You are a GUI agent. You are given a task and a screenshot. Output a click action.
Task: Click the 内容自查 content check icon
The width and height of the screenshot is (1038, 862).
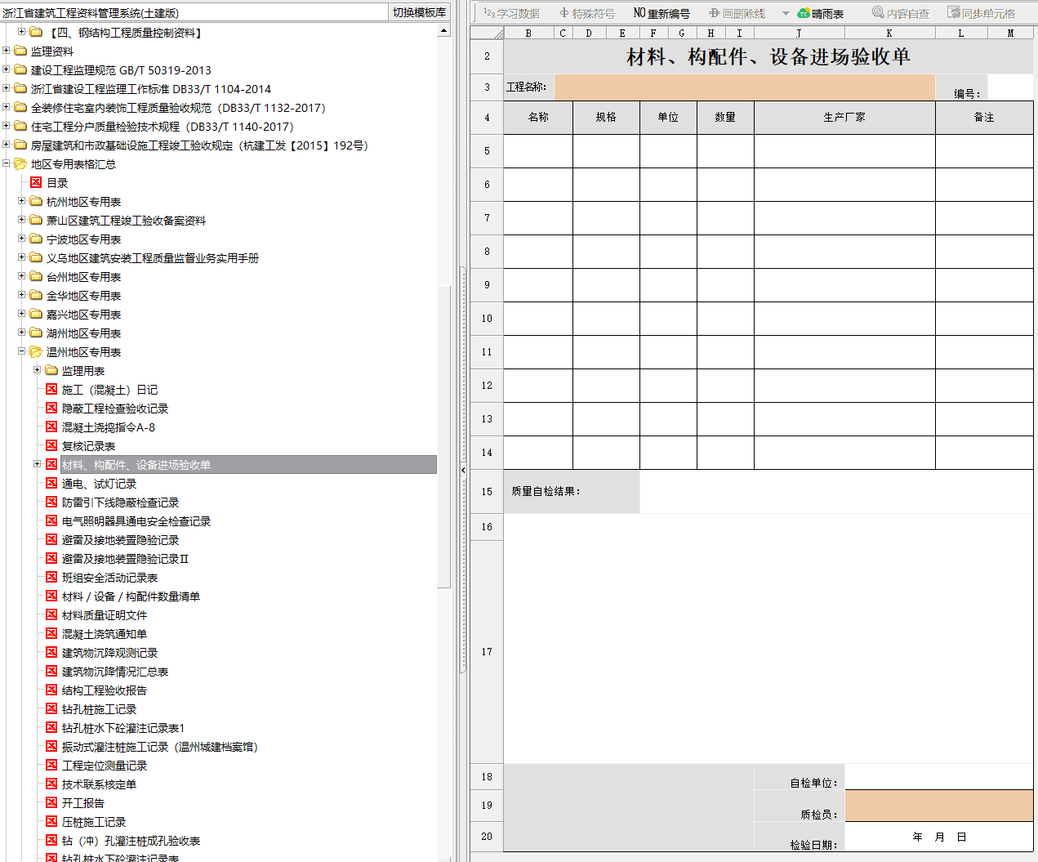(x=900, y=13)
